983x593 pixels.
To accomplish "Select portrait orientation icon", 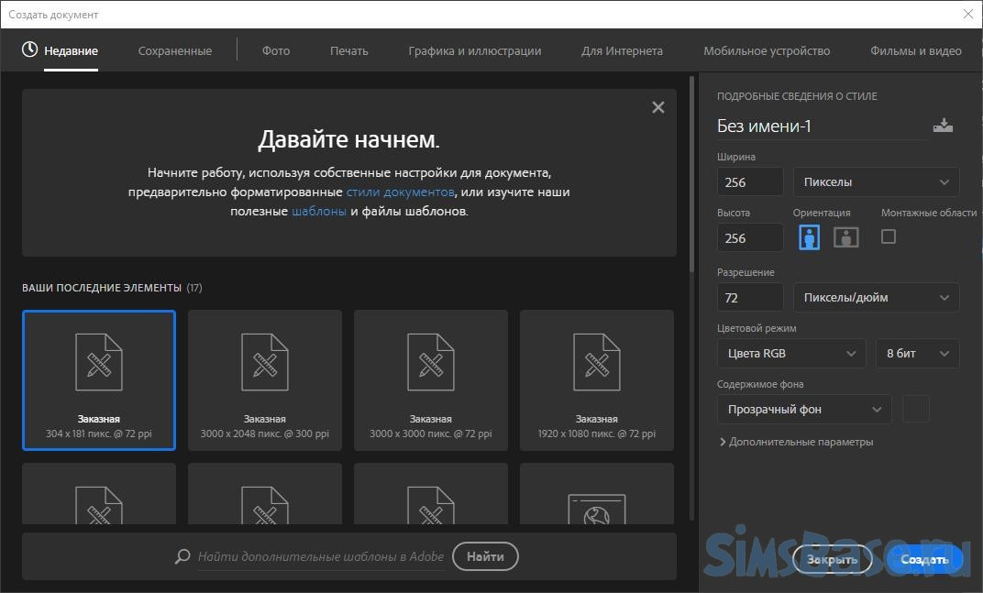I will coord(809,237).
